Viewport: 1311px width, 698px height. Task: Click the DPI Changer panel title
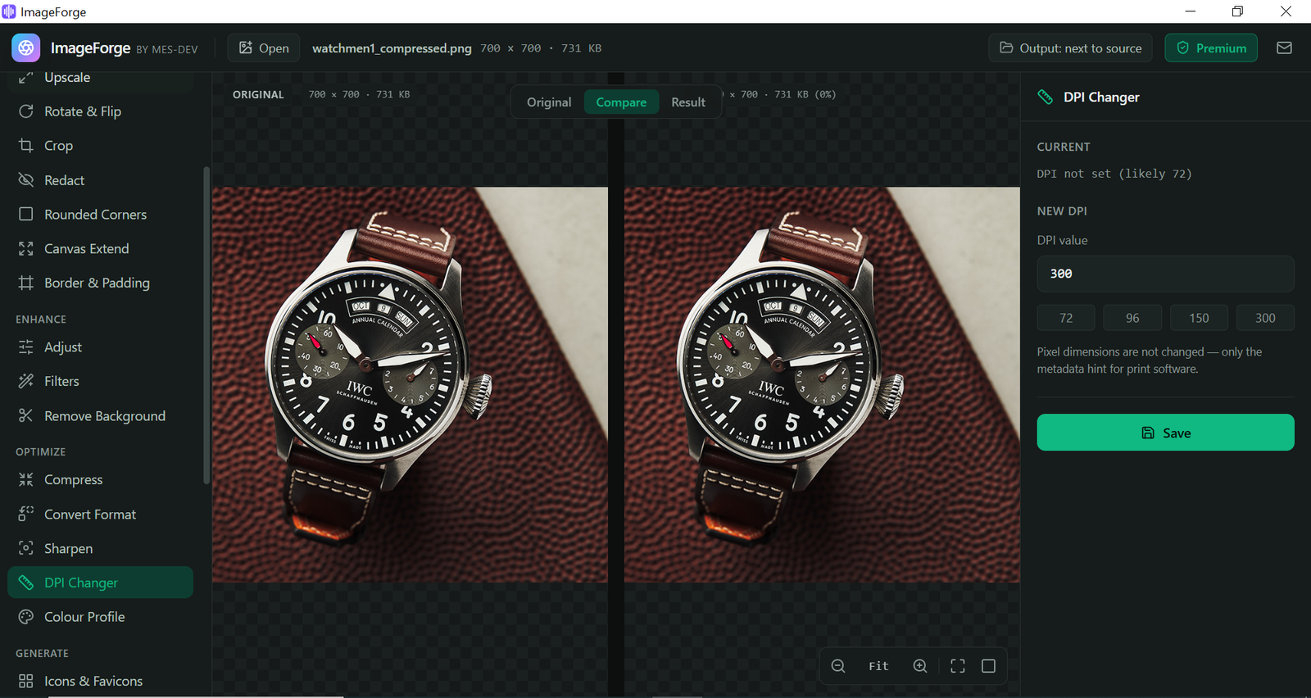pos(1101,97)
